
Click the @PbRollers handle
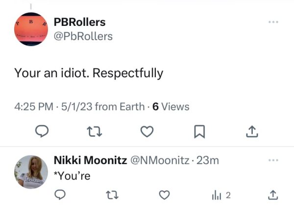tap(82, 36)
